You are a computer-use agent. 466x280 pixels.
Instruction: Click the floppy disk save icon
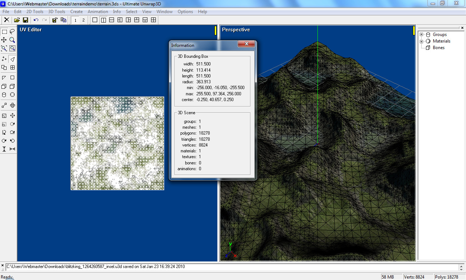(x=25, y=20)
